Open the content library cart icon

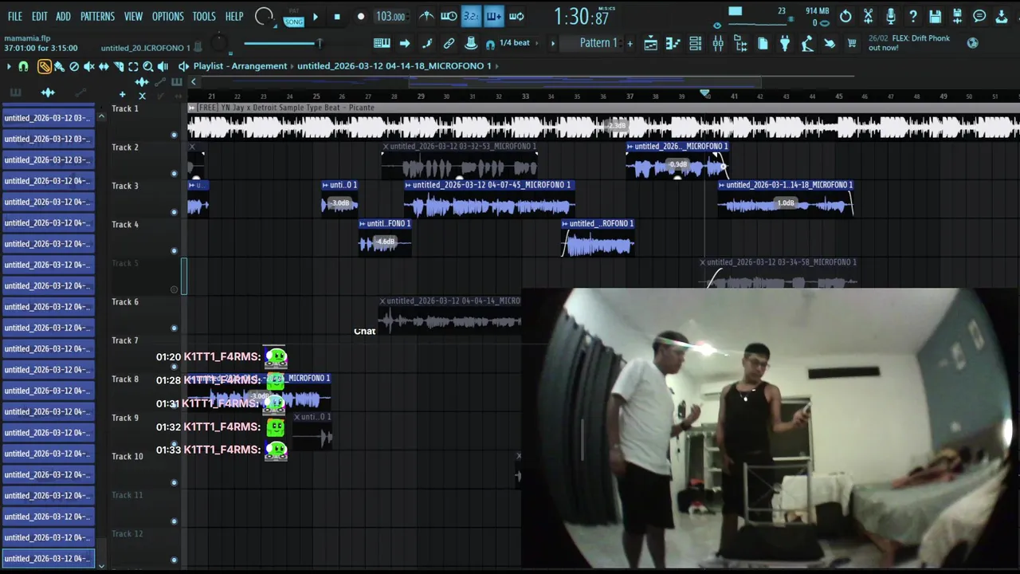(x=852, y=43)
